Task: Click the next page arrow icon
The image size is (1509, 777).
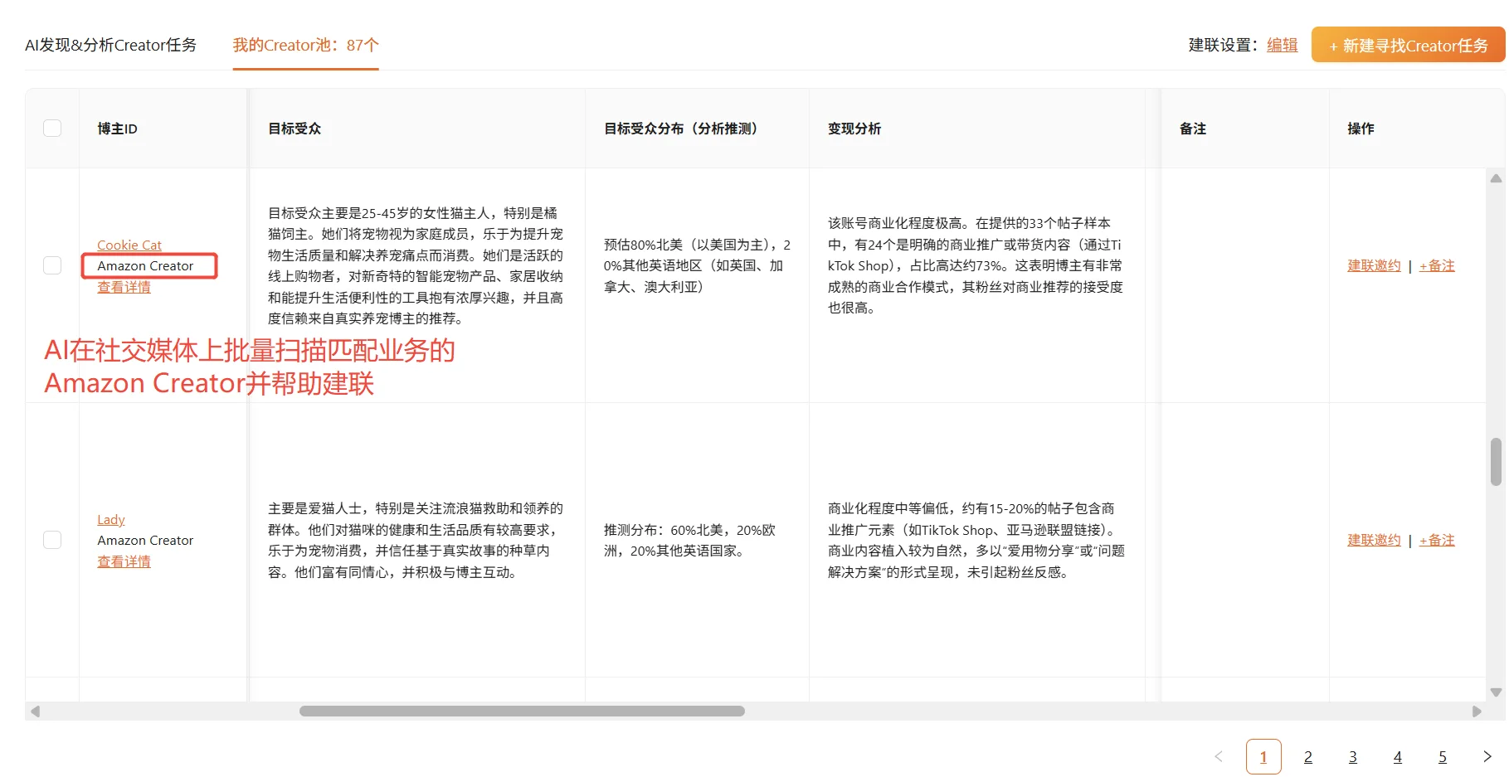Action: (1487, 755)
